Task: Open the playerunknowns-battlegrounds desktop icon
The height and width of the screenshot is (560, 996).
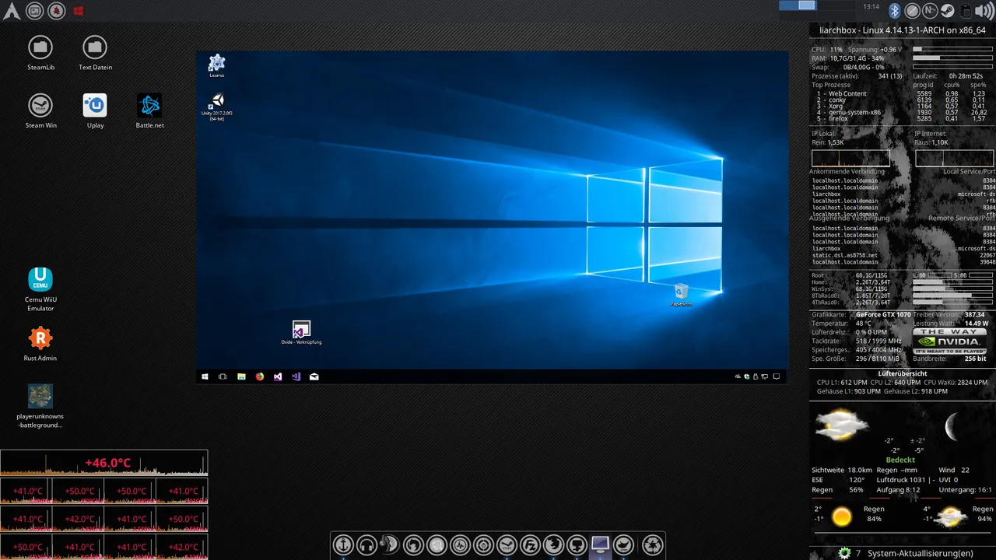Action: click(x=40, y=406)
